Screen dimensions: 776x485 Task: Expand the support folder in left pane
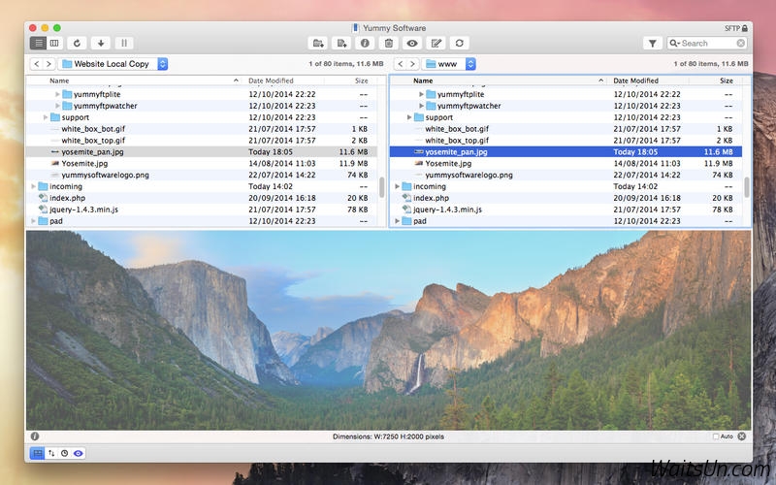coord(46,117)
